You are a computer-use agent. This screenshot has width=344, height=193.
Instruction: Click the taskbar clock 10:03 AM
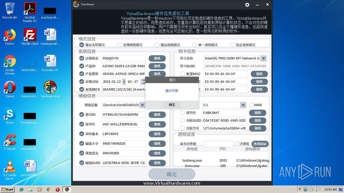pyautogui.click(x=330, y=190)
